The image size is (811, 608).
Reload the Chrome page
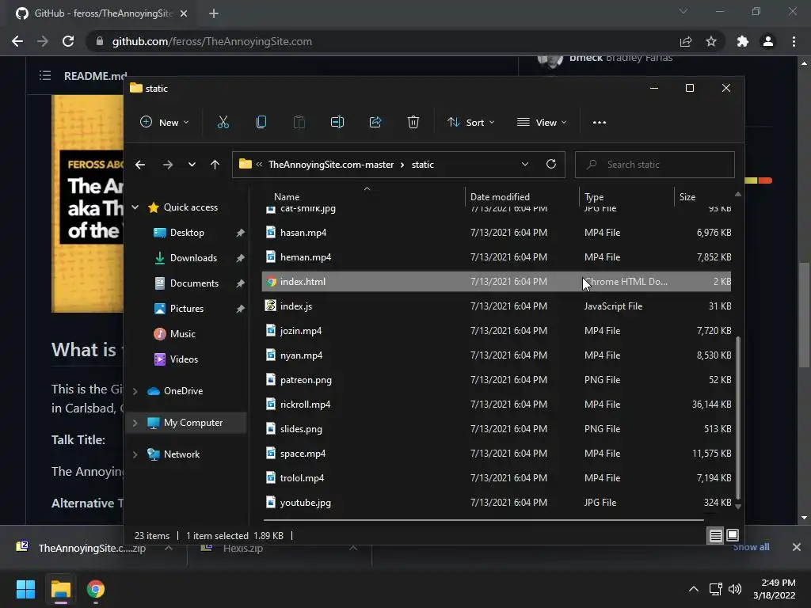[68, 41]
